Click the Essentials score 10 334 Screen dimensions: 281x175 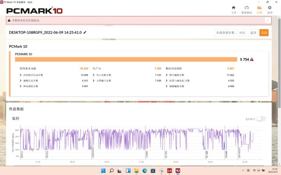point(84,68)
